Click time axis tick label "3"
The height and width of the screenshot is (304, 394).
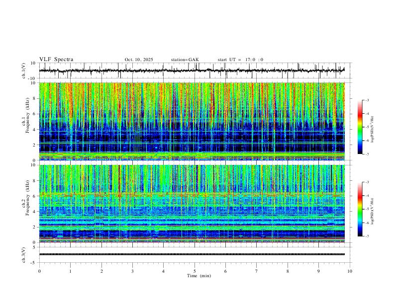(x=132, y=271)
